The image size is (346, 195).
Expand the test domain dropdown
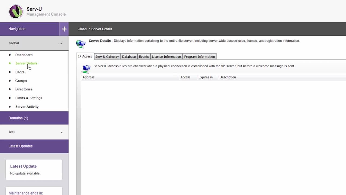coord(62,132)
